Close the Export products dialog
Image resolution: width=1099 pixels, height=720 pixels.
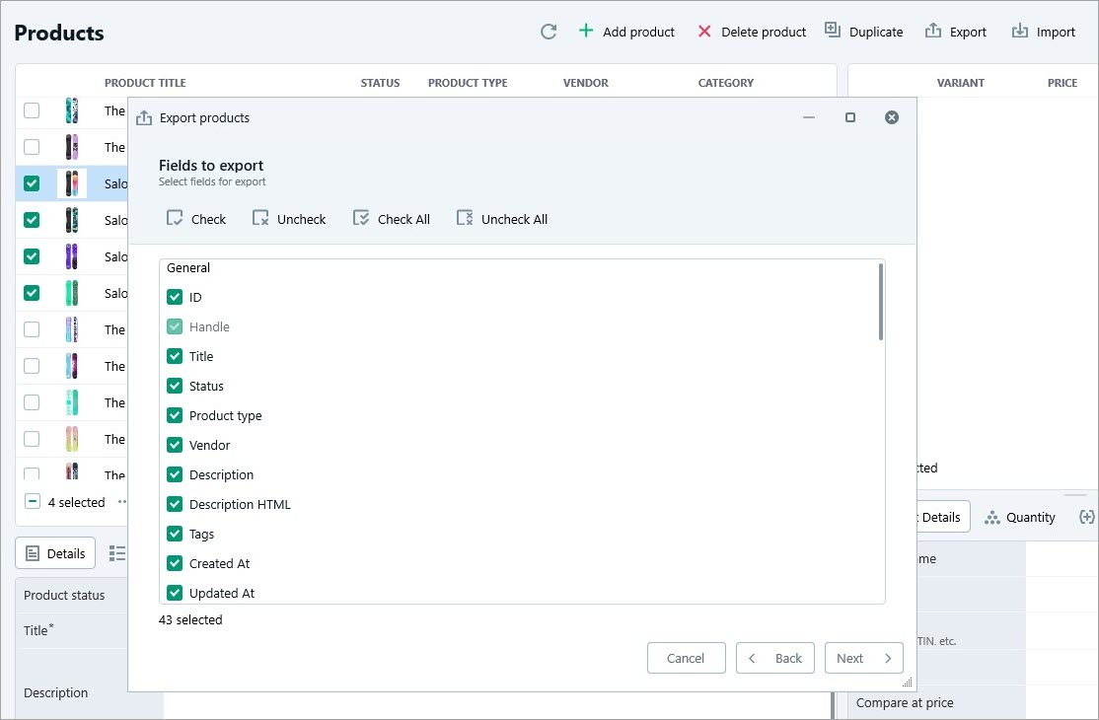tap(892, 117)
